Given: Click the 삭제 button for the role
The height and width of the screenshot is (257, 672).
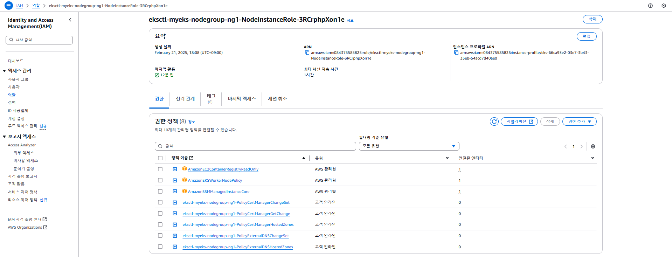Looking at the screenshot, I should tap(593, 19).
